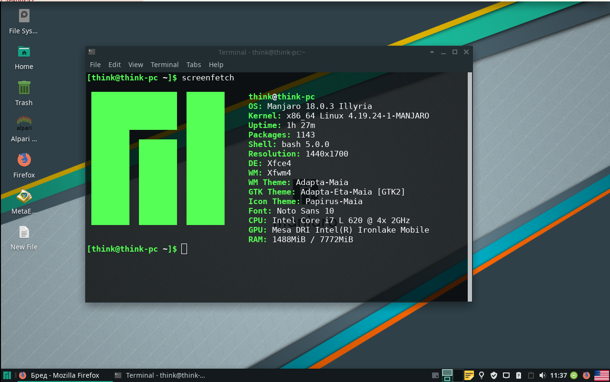Click the 'WM Theme: Adapta-Maia' line
Viewport: 610px width, 382px height.
coord(298,182)
